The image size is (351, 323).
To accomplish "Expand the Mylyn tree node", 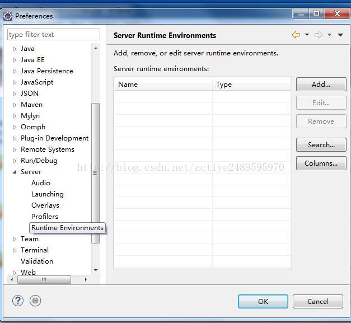I will point(15,116).
